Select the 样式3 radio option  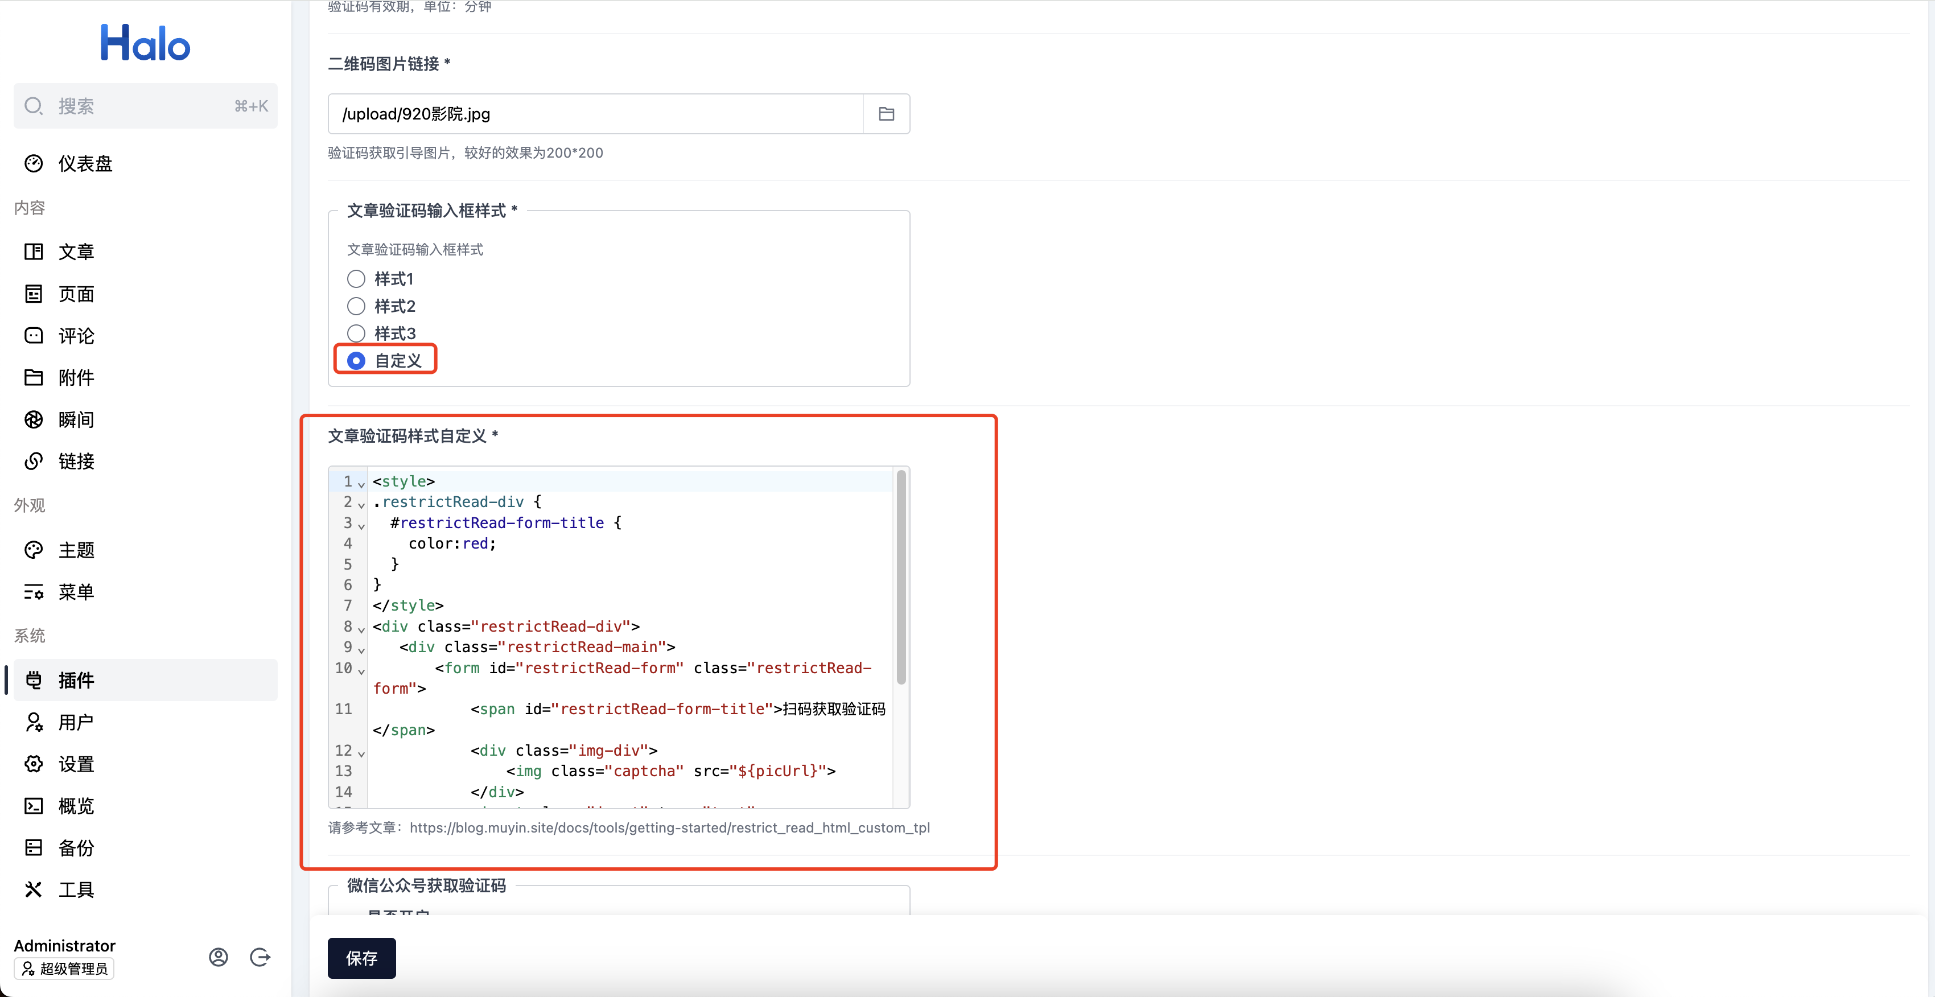click(x=356, y=333)
